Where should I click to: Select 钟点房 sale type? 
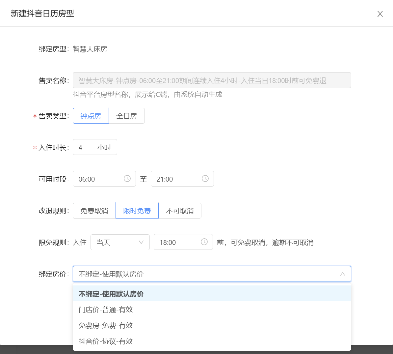click(91, 116)
